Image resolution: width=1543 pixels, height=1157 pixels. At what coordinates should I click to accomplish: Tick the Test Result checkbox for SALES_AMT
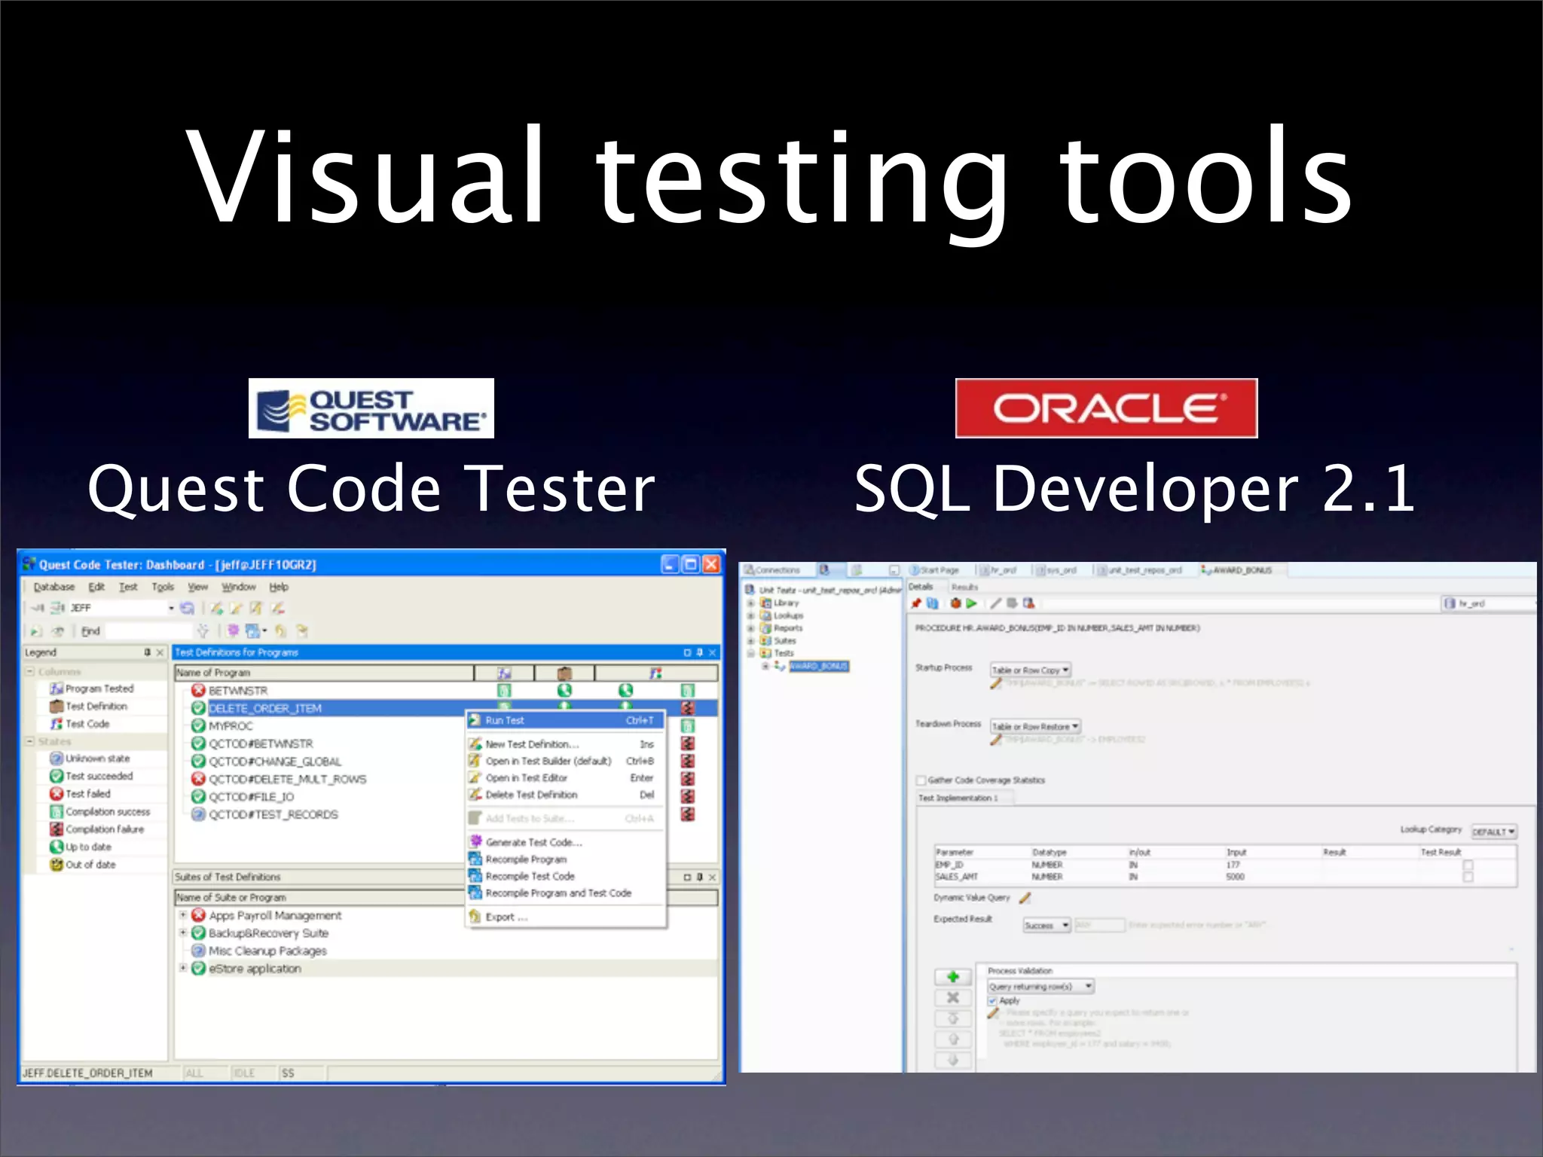click(1468, 877)
